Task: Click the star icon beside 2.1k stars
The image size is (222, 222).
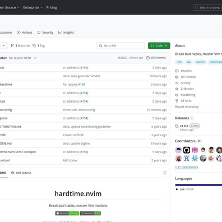Action: [177, 89]
